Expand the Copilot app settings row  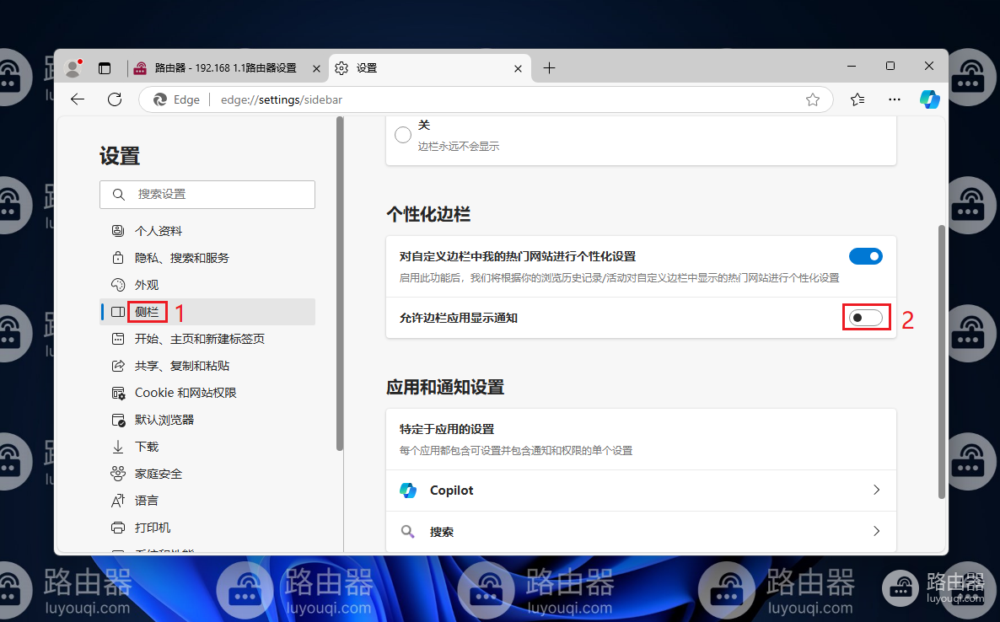tap(641, 490)
